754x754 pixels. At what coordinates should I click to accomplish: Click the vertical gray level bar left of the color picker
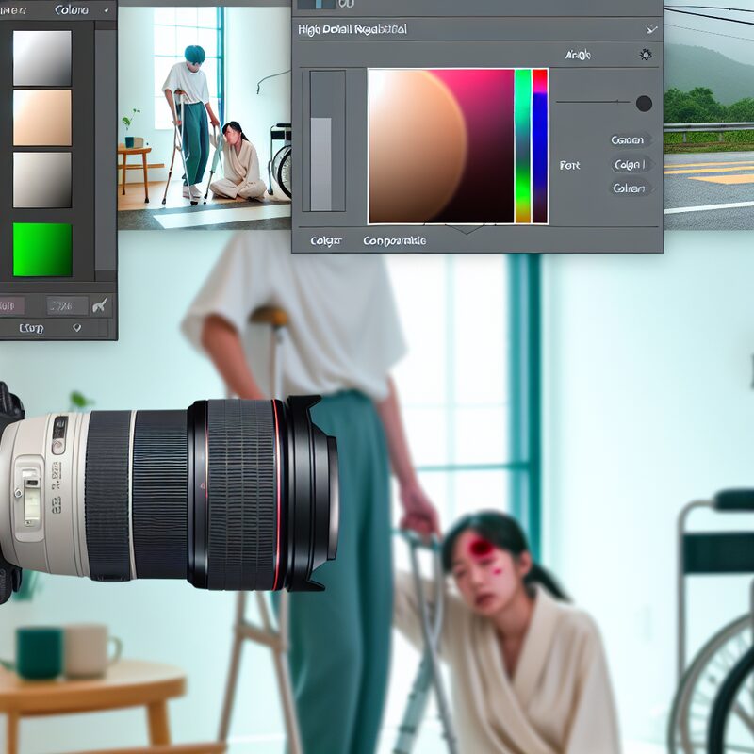pyautogui.click(x=321, y=141)
